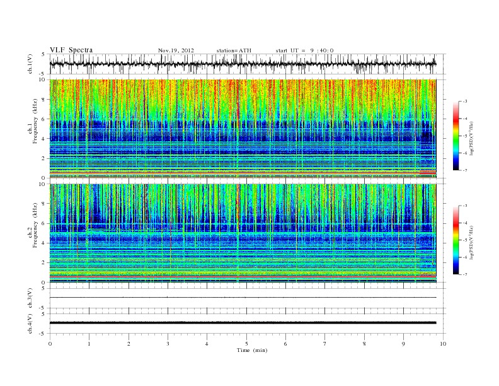Click the '-3' tick on ch.1 colorbar
This screenshot has width=499, height=386.
pos(464,102)
